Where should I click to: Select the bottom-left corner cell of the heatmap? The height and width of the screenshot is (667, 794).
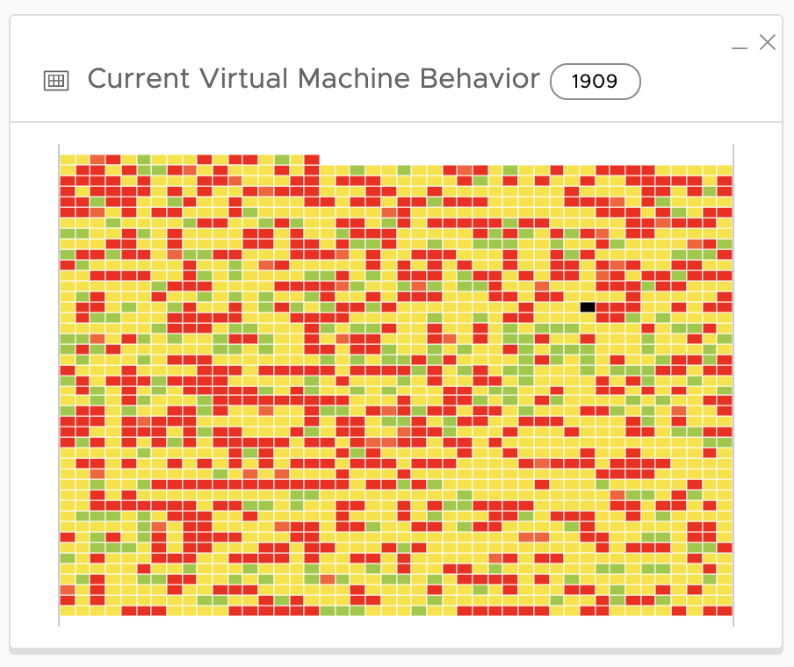pyautogui.click(x=67, y=611)
